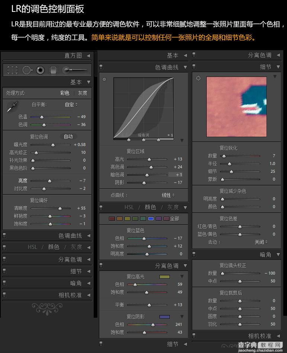Click 复位锐化 to reset sharpening

pyautogui.click(x=228, y=148)
